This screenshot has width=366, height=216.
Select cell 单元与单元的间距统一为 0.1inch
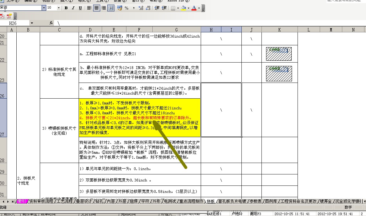[x=140, y=169]
